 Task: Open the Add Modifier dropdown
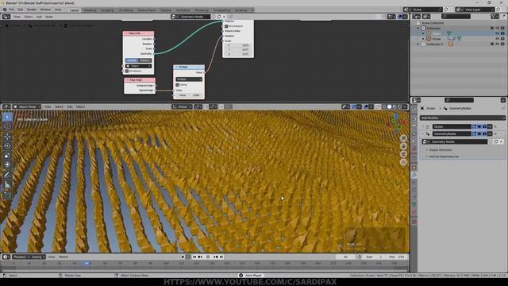pos(462,118)
